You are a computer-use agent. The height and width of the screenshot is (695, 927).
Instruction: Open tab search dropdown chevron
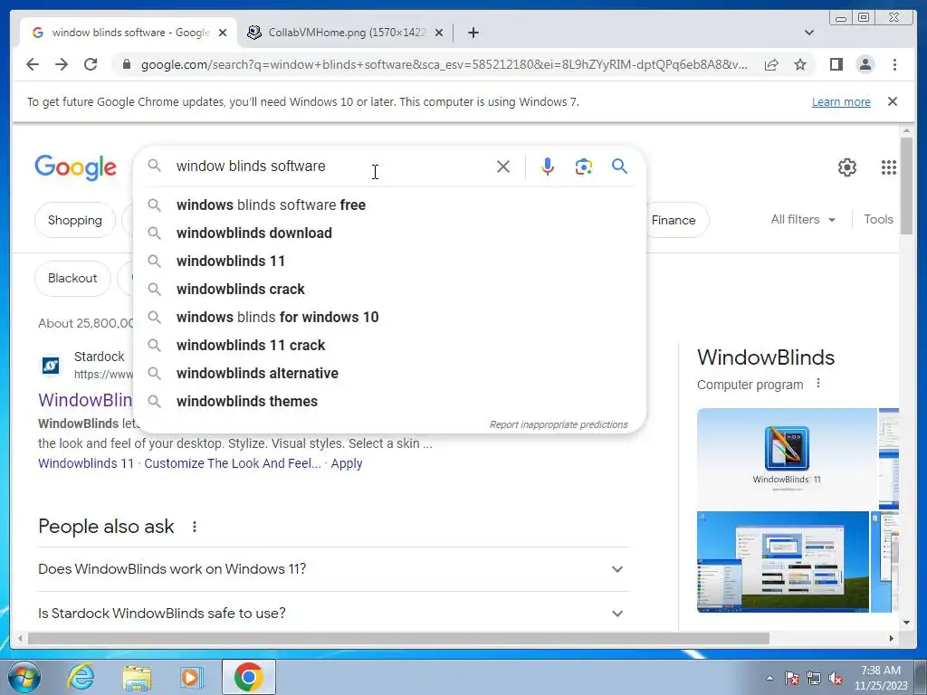(x=809, y=33)
